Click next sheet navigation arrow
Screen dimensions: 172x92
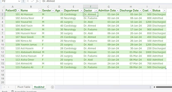tap(8, 87)
